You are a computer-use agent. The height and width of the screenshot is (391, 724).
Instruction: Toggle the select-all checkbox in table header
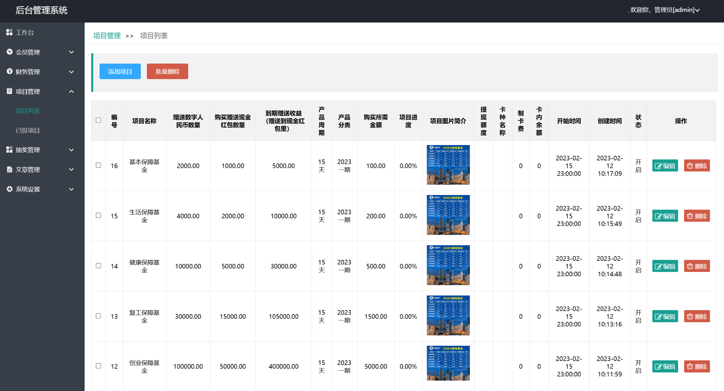pos(99,120)
